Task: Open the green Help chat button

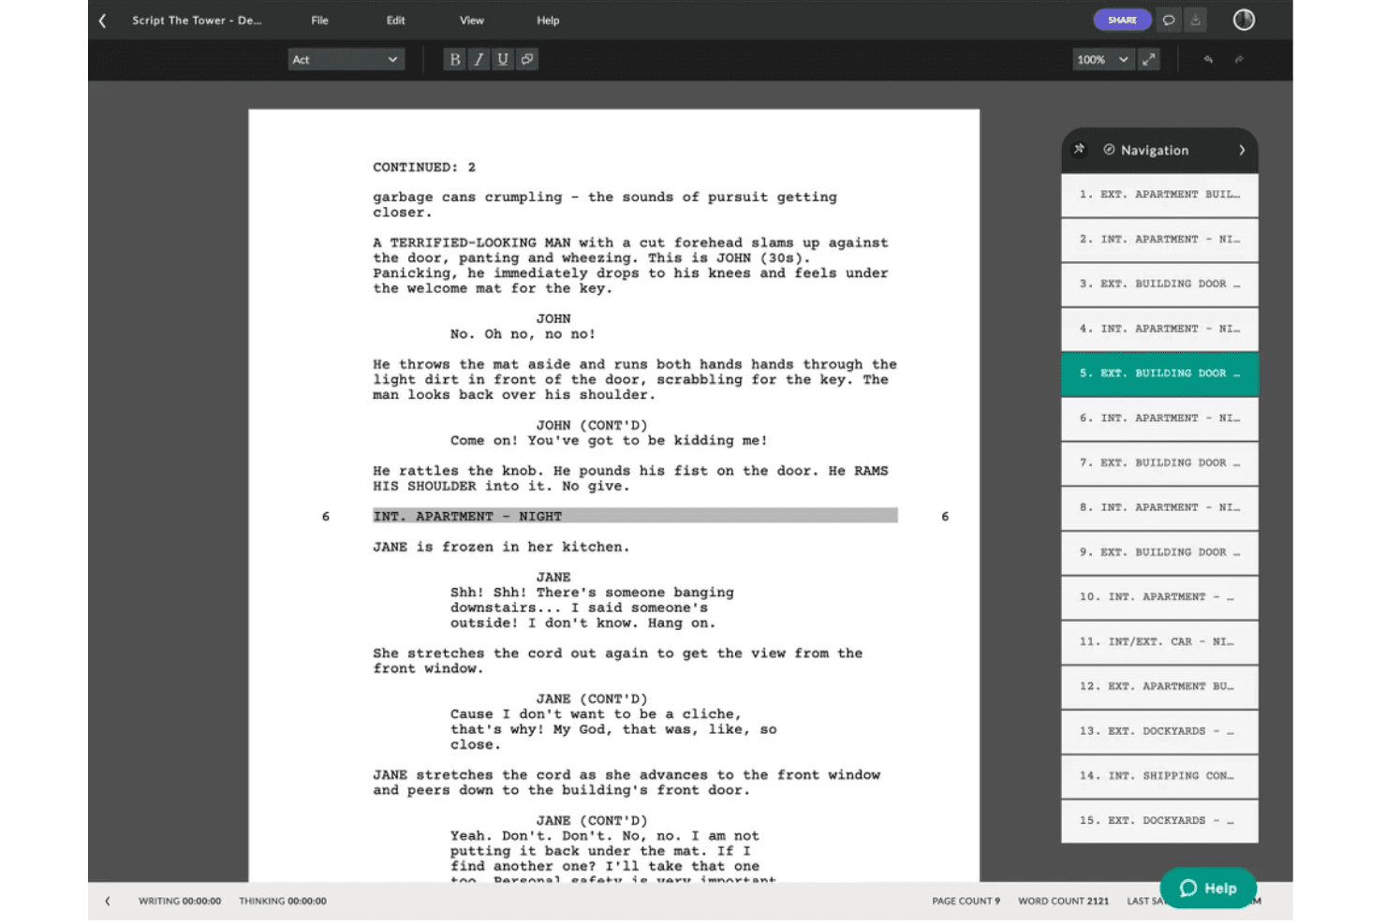Action: (x=1208, y=887)
